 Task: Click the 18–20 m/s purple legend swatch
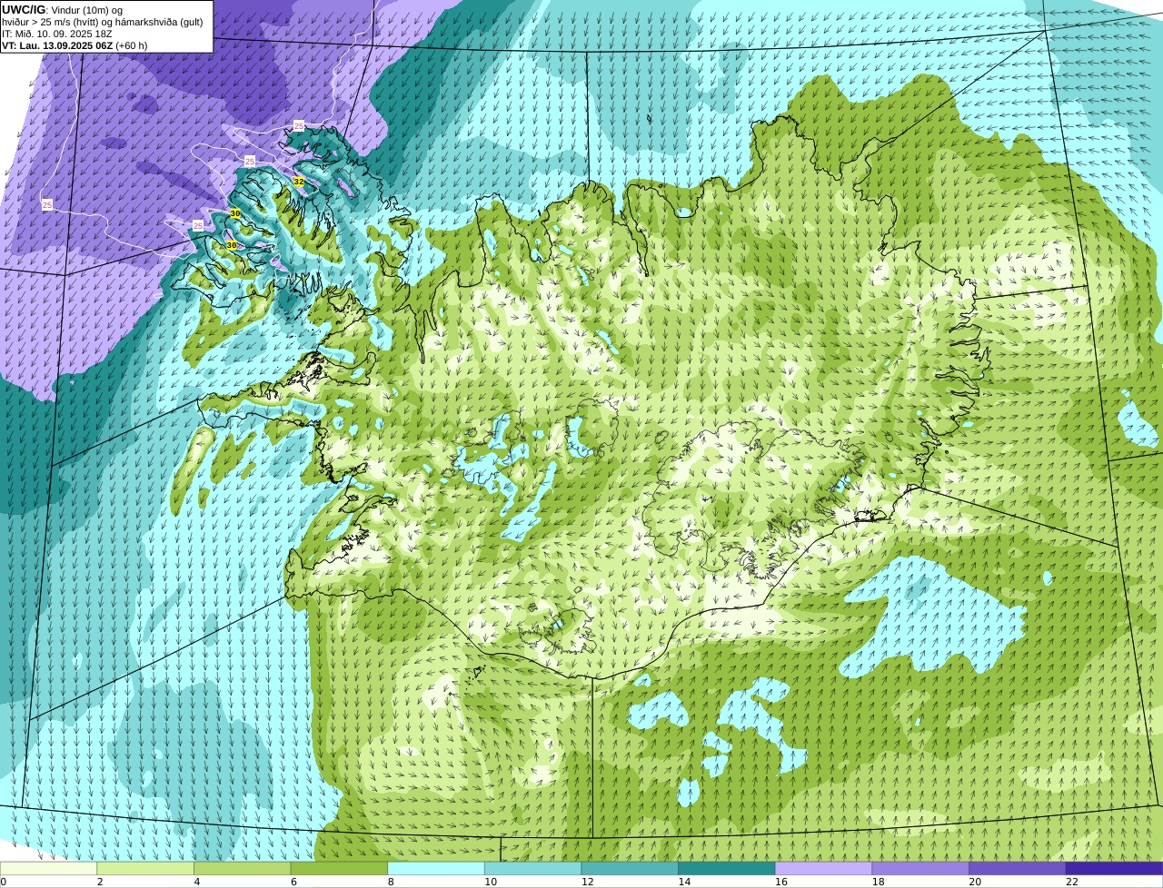920,868
